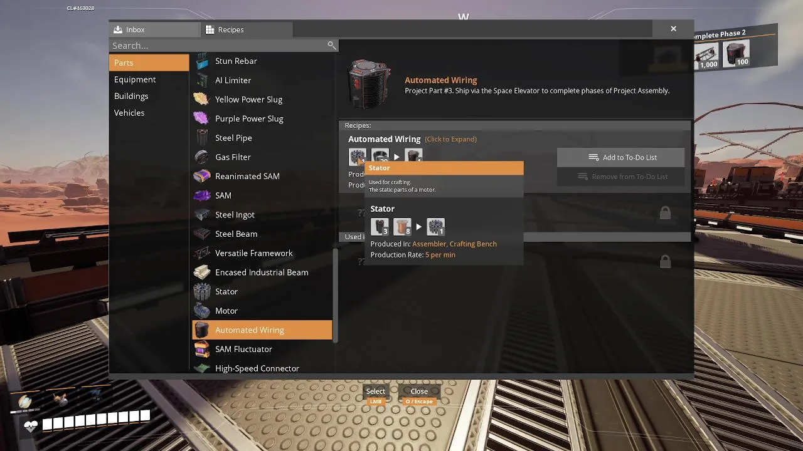Select the Purple Power Slug icon
The height and width of the screenshot is (451, 803).
[201, 118]
